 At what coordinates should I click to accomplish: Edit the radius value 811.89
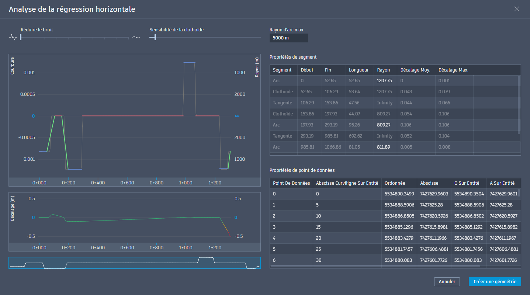click(x=384, y=147)
